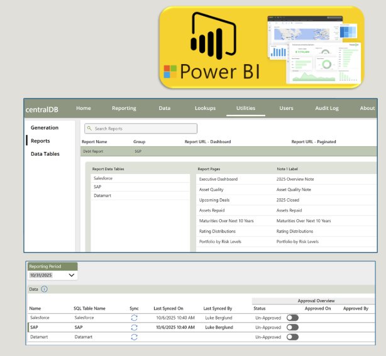Viewport: 386px width, 356px height.
Task: Select the Datamart name cell in Data table
Action: coord(39,337)
